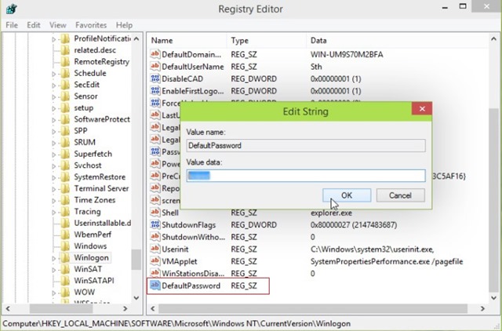502x331 pixels.
Task: Open the Help menu
Action: 124,25
